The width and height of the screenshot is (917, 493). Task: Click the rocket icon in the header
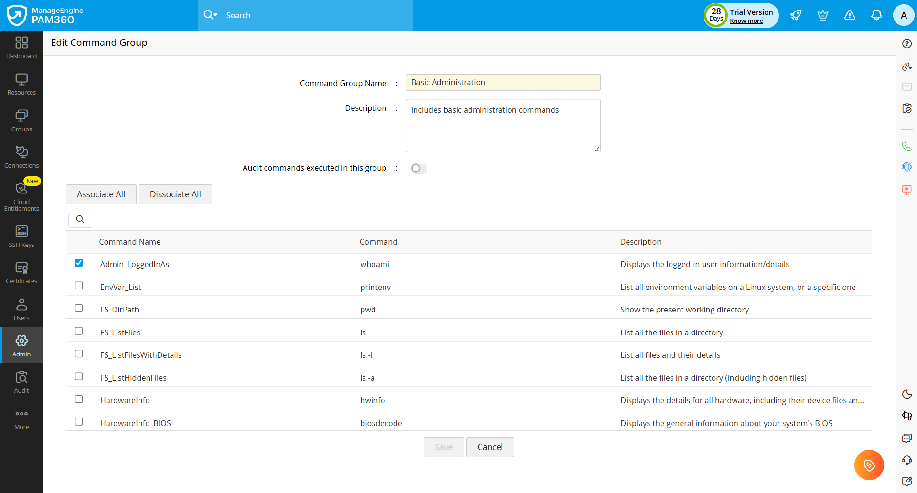(x=796, y=15)
